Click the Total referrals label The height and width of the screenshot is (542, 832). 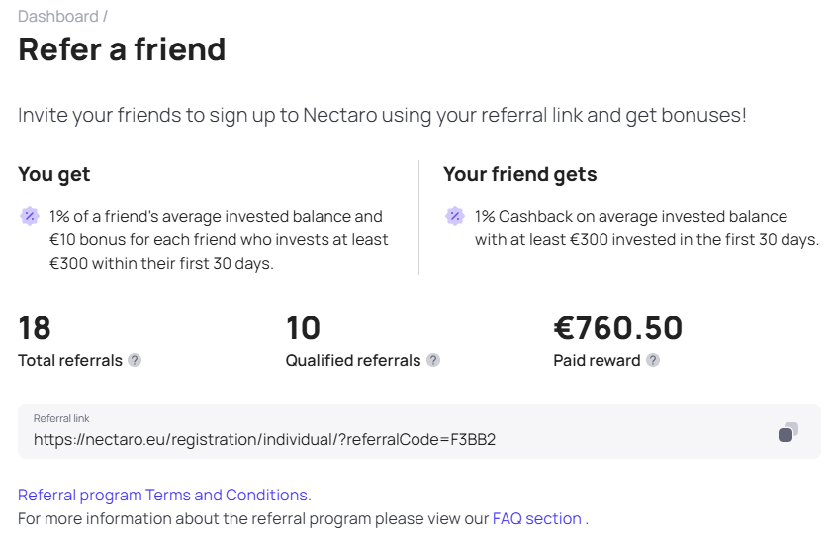pyautogui.click(x=70, y=361)
